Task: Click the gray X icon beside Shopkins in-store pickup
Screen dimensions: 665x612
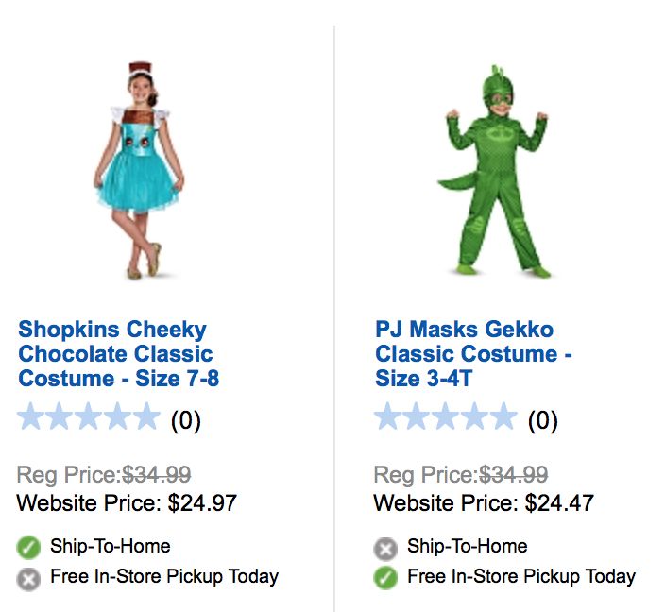Action: [29, 577]
